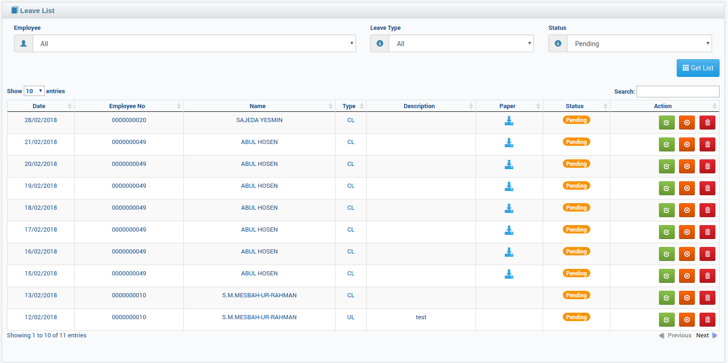Download paper for the 15/02/2018 leave row

tap(509, 274)
